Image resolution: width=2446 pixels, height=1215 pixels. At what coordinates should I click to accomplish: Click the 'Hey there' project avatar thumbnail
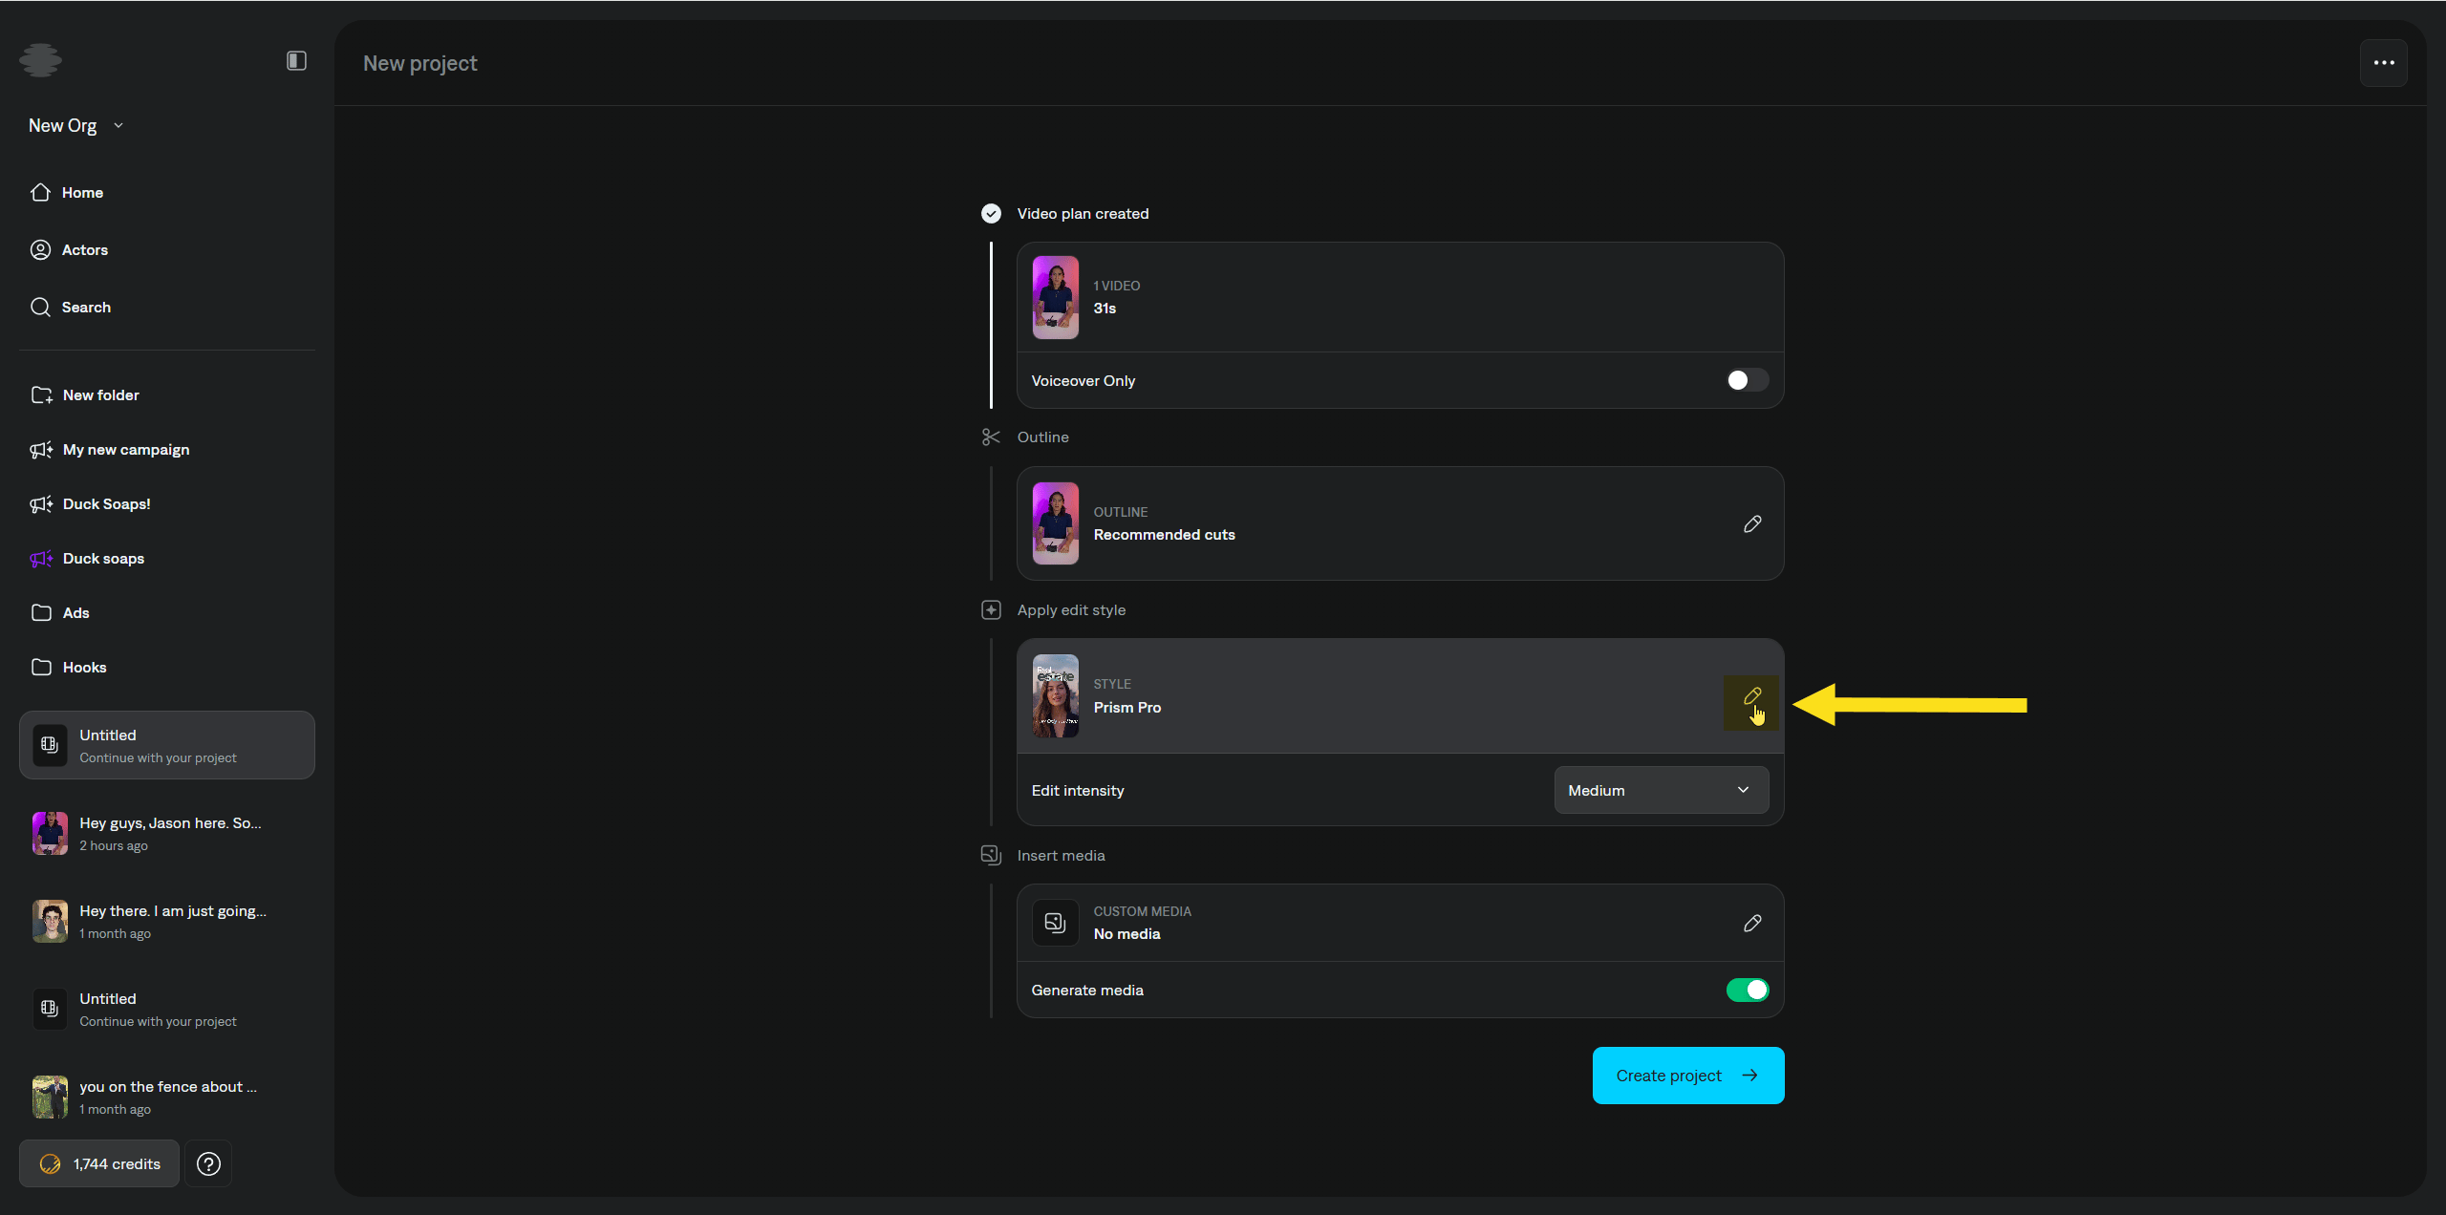pos(50,921)
